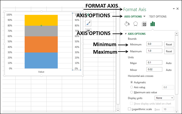Screen dimensions: 182x114
Task: Select Maximum axis value radio button
Action: (132, 92)
